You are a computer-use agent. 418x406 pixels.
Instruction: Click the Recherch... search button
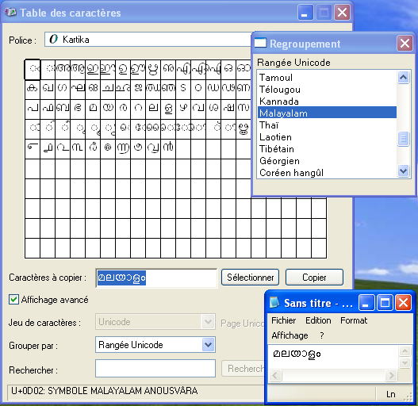tap(244, 369)
